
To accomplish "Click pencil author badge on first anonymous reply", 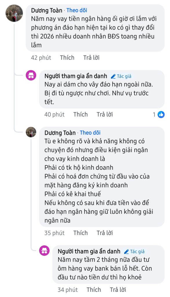I will pos(121,76).
